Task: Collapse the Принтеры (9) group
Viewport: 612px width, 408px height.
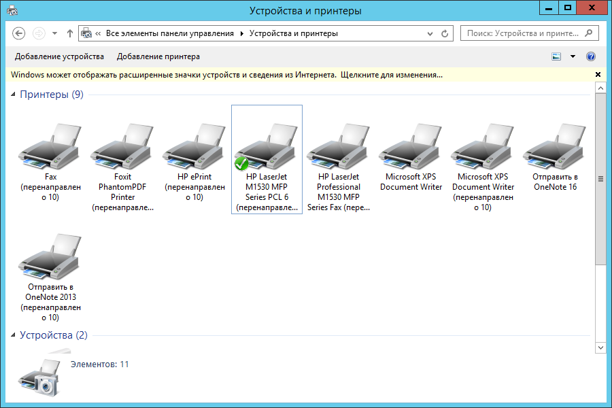Action: point(13,95)
